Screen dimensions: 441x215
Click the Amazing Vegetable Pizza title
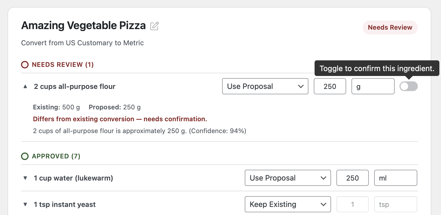coord(84,26)
